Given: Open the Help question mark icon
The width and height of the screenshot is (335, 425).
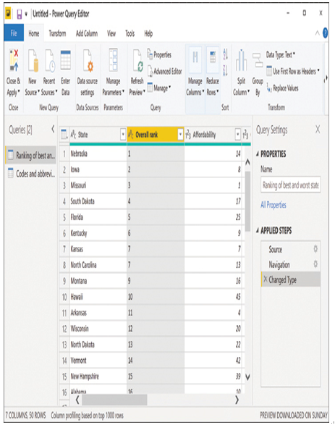Looking at the screenshot, I should (x=325, y=33).
